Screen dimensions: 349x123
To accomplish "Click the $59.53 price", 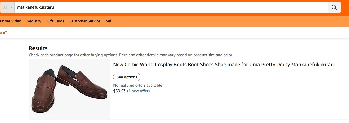I will 119,91.
